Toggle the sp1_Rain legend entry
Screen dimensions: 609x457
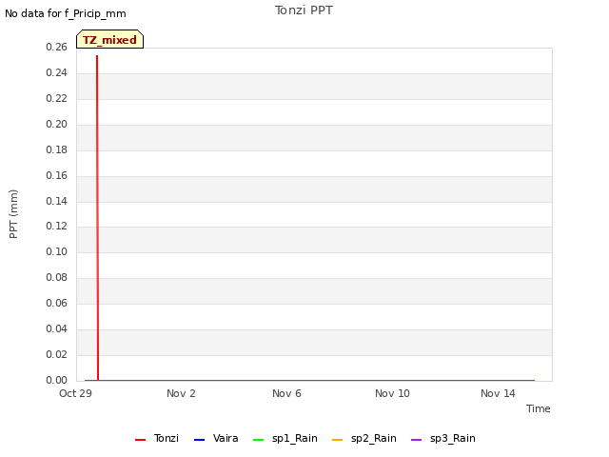click(285, 438)
